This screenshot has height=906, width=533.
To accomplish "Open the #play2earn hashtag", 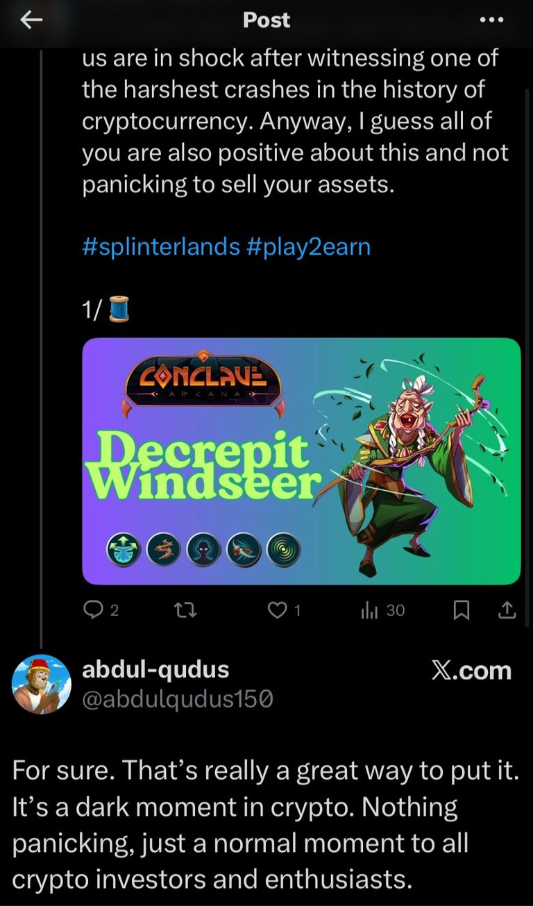I will (x=308, y=247).
